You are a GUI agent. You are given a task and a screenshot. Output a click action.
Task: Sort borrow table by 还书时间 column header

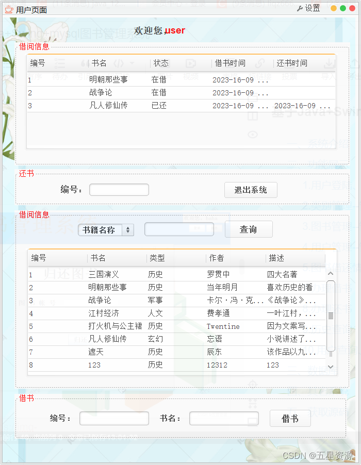[304, 63]
